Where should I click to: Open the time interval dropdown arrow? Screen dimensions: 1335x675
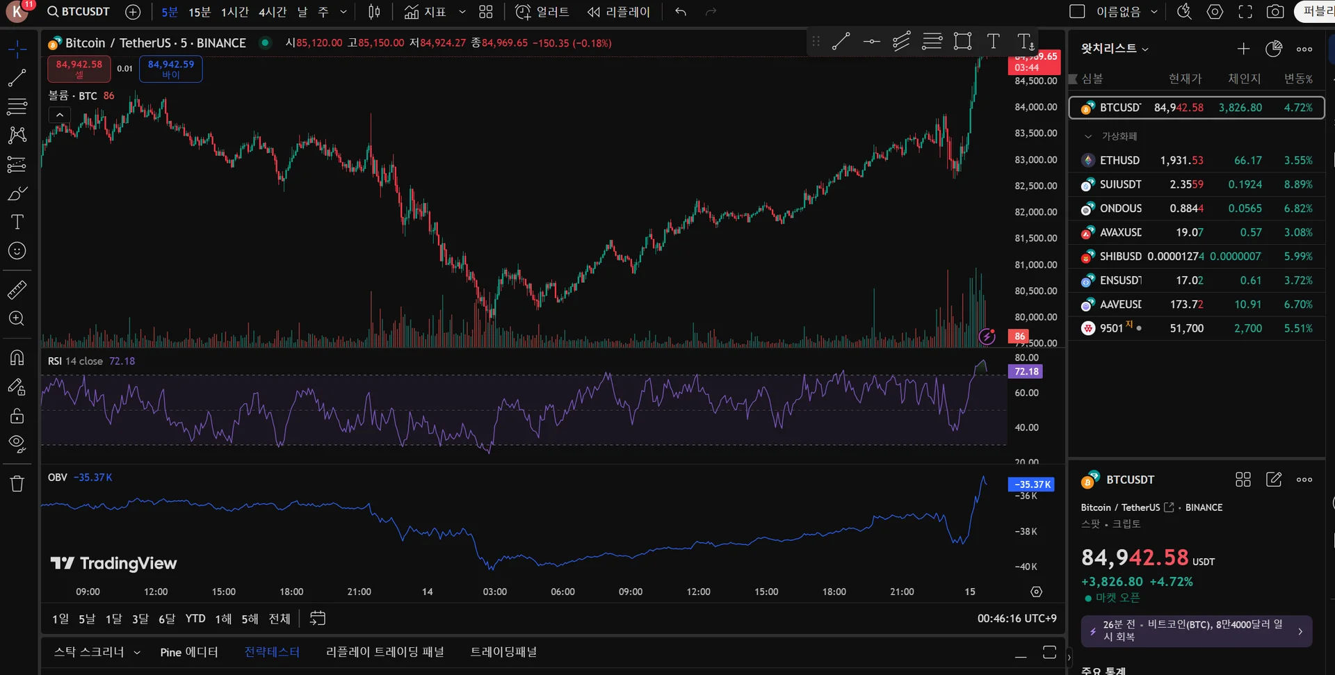[343, 12]
